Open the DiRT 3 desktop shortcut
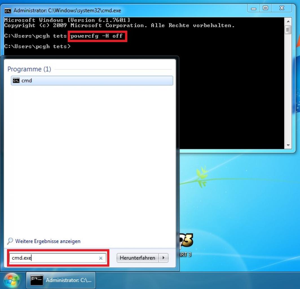This screenshot has height=289, width=300. (x=186, y=245)
